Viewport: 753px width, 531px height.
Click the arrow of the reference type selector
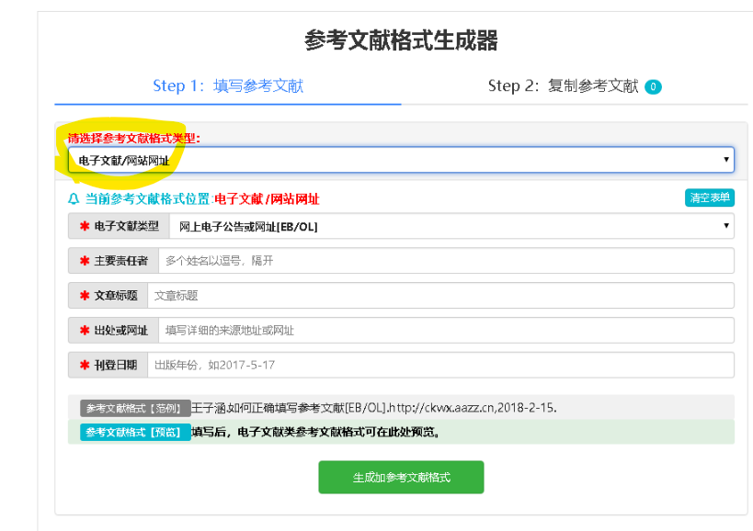[726, 159]
